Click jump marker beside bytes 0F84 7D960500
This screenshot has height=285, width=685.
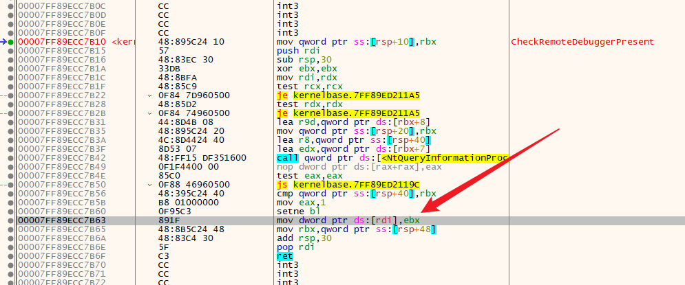point(151,95)
